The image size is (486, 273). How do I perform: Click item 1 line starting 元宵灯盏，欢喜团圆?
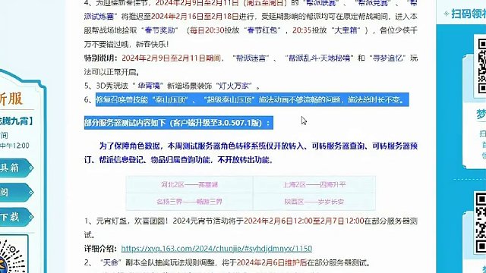tap(251, 227)
